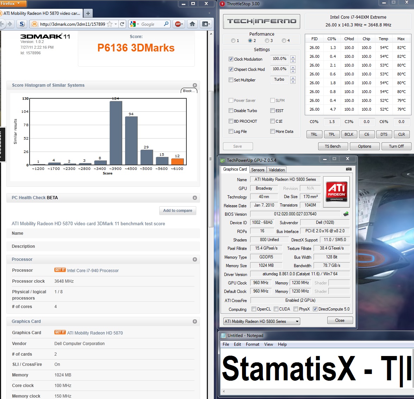Open the Notepad Format menu
Viewport: 414px width, 399px height.
coord(252,344)
